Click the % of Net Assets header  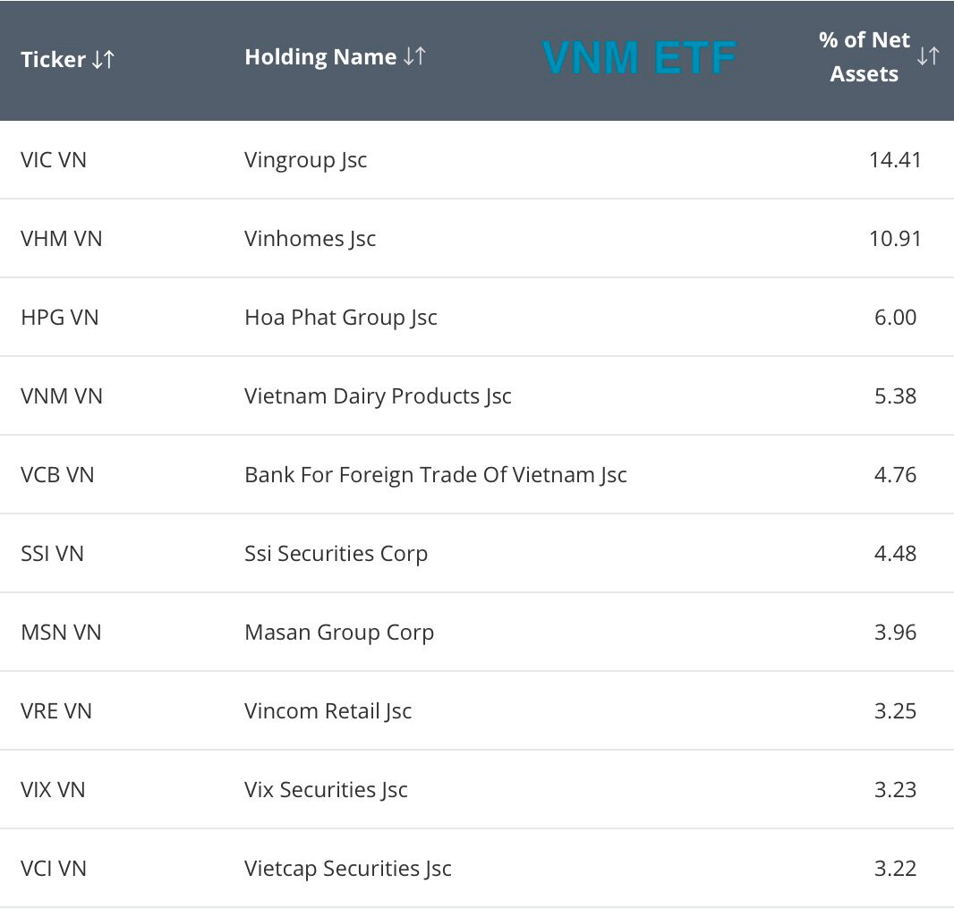864,57
